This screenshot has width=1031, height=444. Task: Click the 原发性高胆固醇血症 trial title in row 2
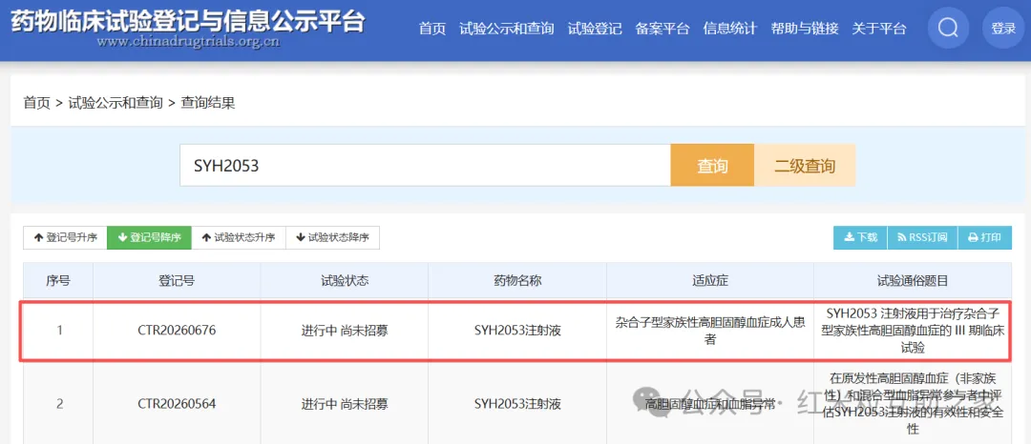pyautogui.click(x=913, y=404)
